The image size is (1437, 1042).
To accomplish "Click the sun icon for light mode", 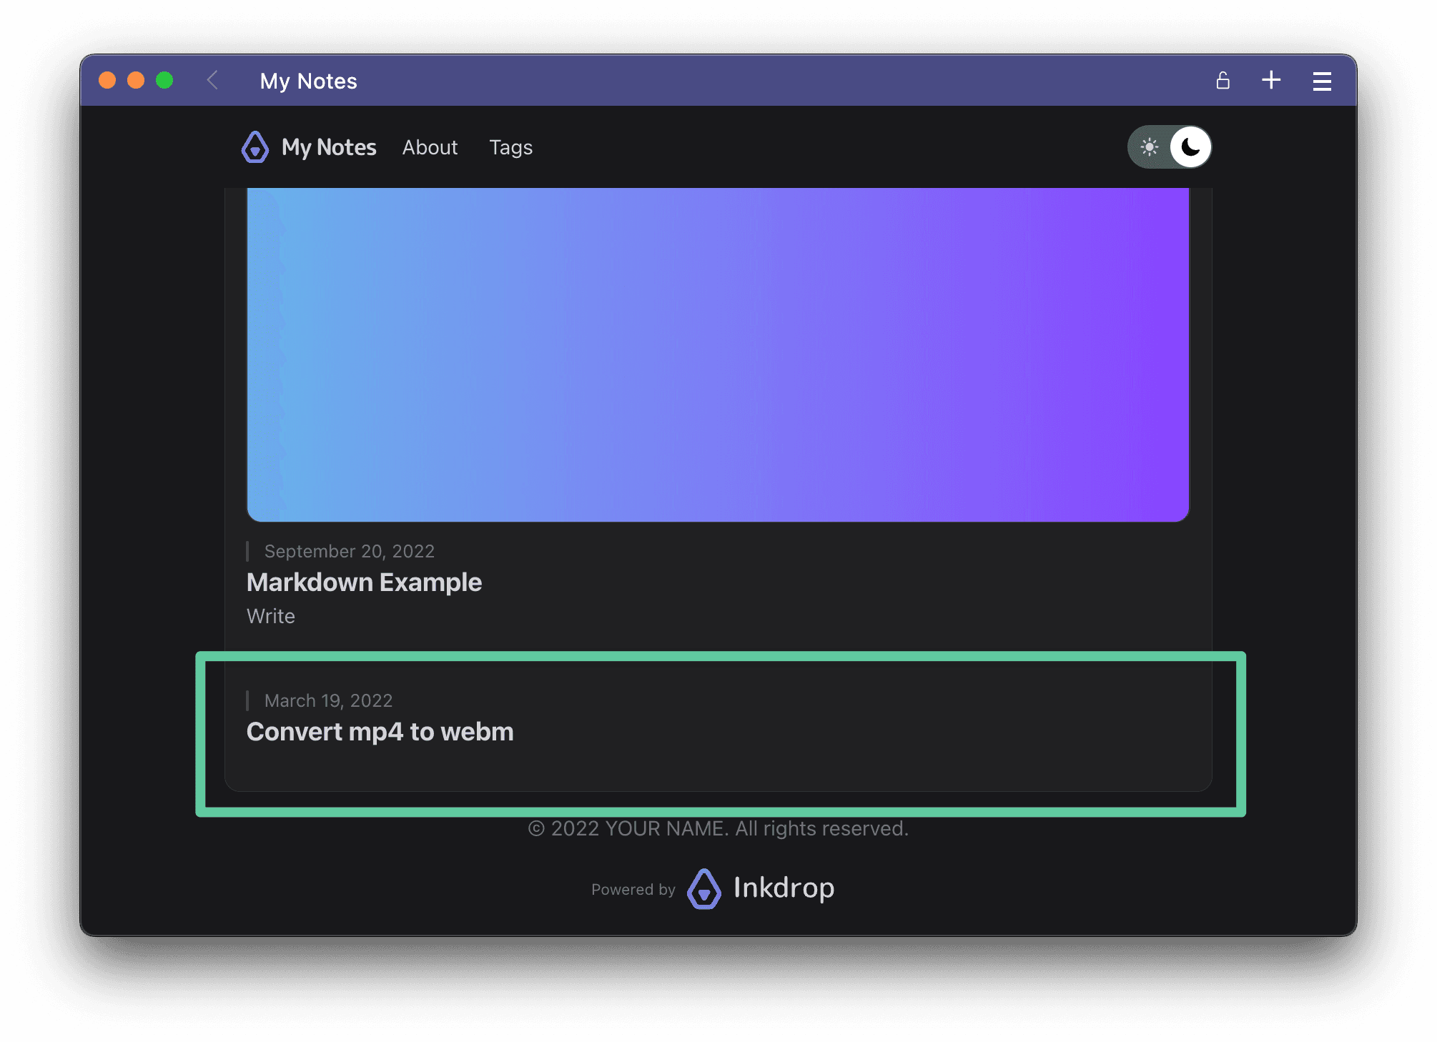I will tap(1149, 147).
